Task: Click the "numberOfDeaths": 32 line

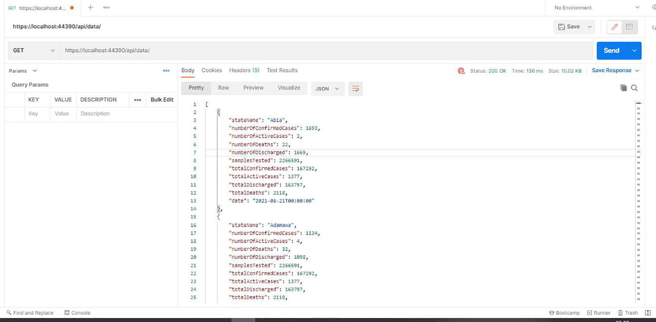Action: click(x=259, y=249)
